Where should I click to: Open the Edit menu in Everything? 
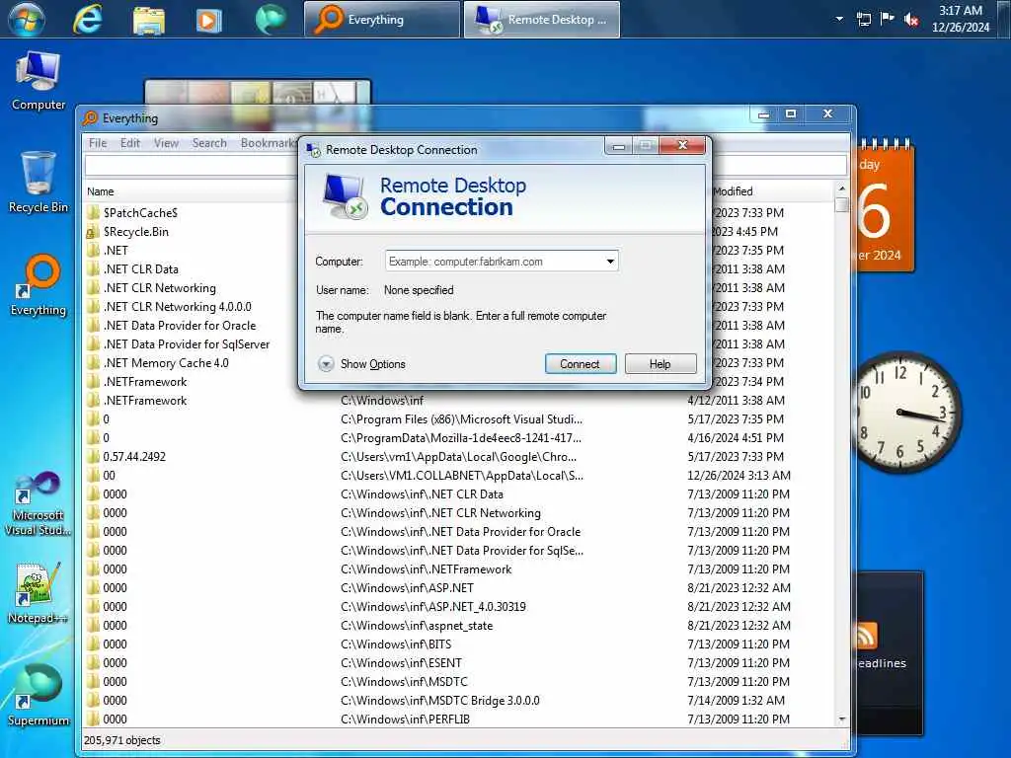tap(130, 143)
